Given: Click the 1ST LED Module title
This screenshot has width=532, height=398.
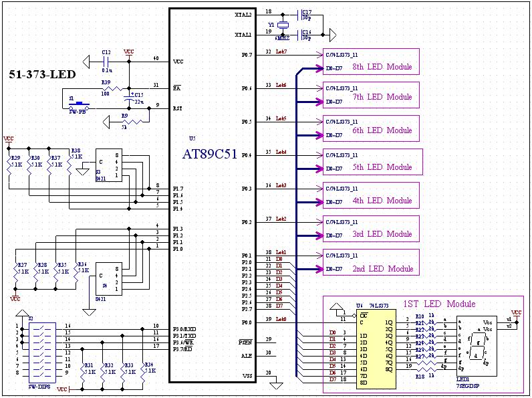Looking at the screenshot, I should (438, 304).
